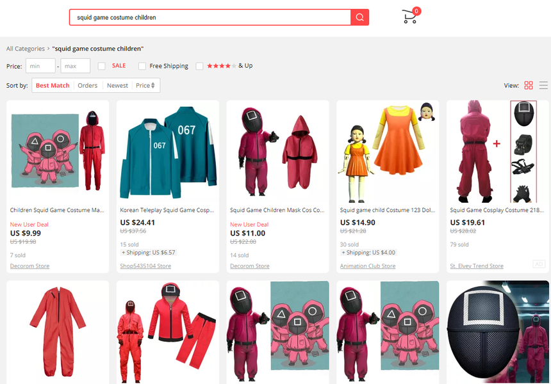Click the Price sort arrows
Image resolution: width=551 pixels, height=384 pixels.
click(x=153, y=85)
